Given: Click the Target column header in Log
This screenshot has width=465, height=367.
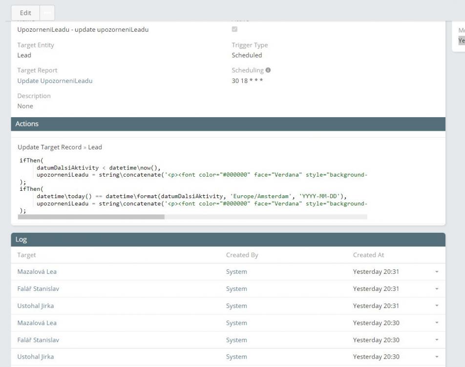Looking at the screenshot, I should [26, 255].
